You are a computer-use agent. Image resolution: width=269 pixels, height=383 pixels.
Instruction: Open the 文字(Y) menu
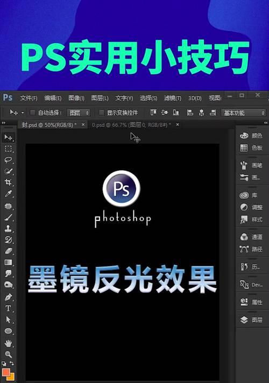click(124, 98)
